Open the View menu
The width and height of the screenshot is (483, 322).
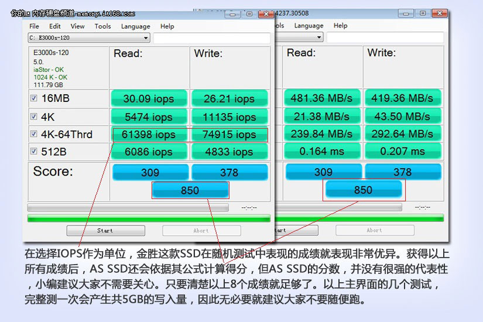[77, 26]
